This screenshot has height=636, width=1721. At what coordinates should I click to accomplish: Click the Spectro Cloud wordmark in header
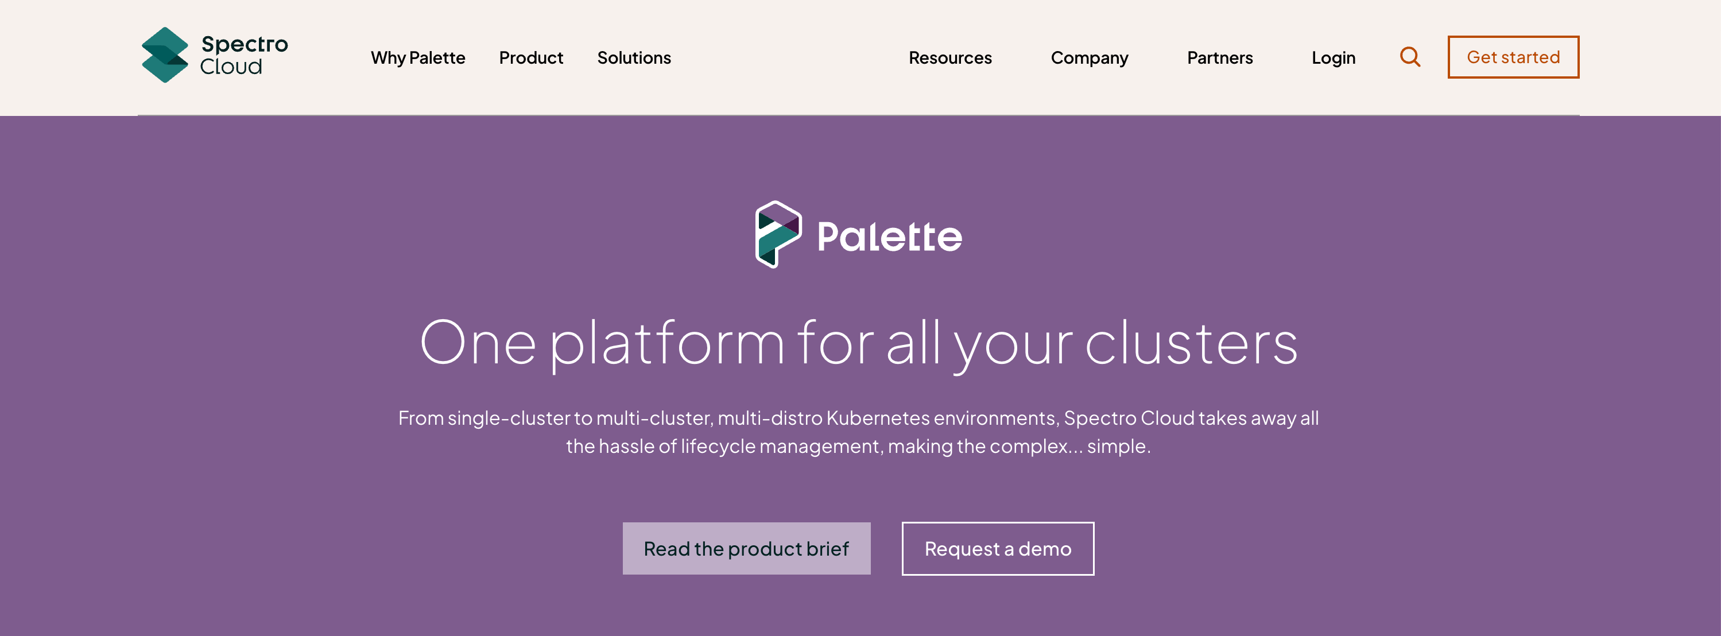pyautogui.click(x=244, y=56)
